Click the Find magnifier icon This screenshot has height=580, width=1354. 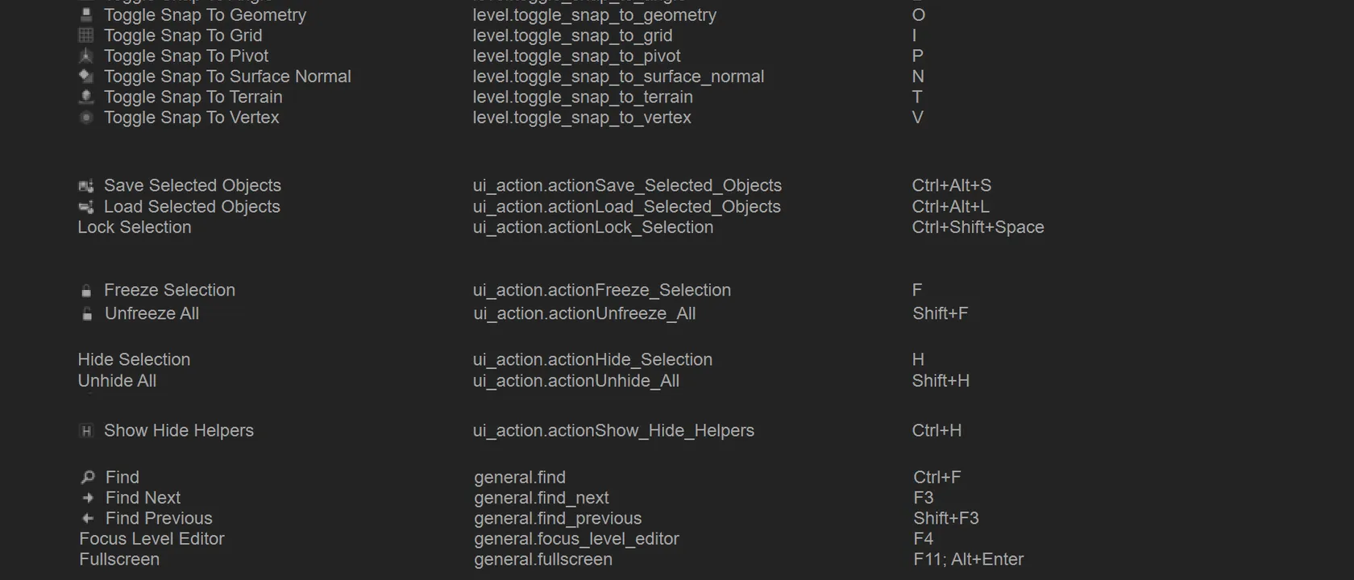point(88,478)
